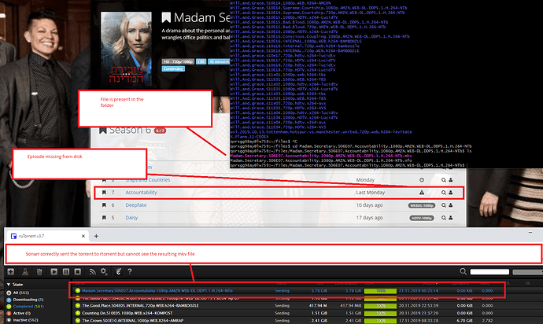
Task: Add a new torrent in ruTorrent toolbar
Action: coord(11,272)
